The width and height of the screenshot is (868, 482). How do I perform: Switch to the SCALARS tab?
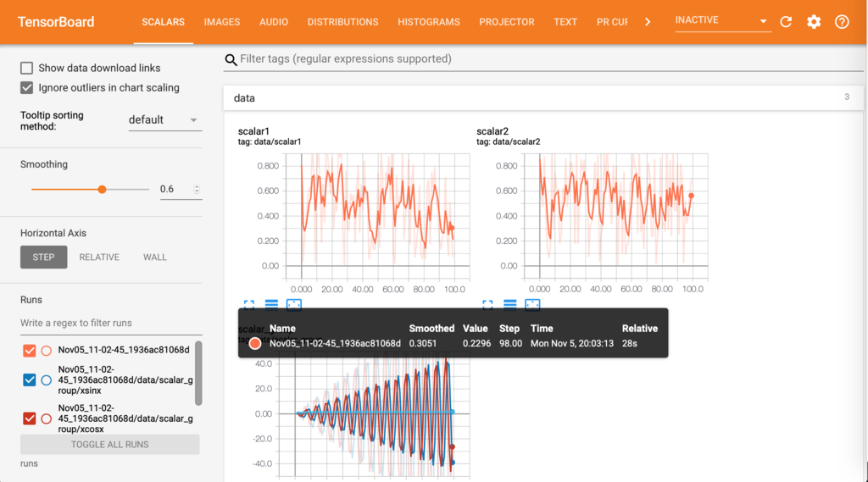[163, 22]
